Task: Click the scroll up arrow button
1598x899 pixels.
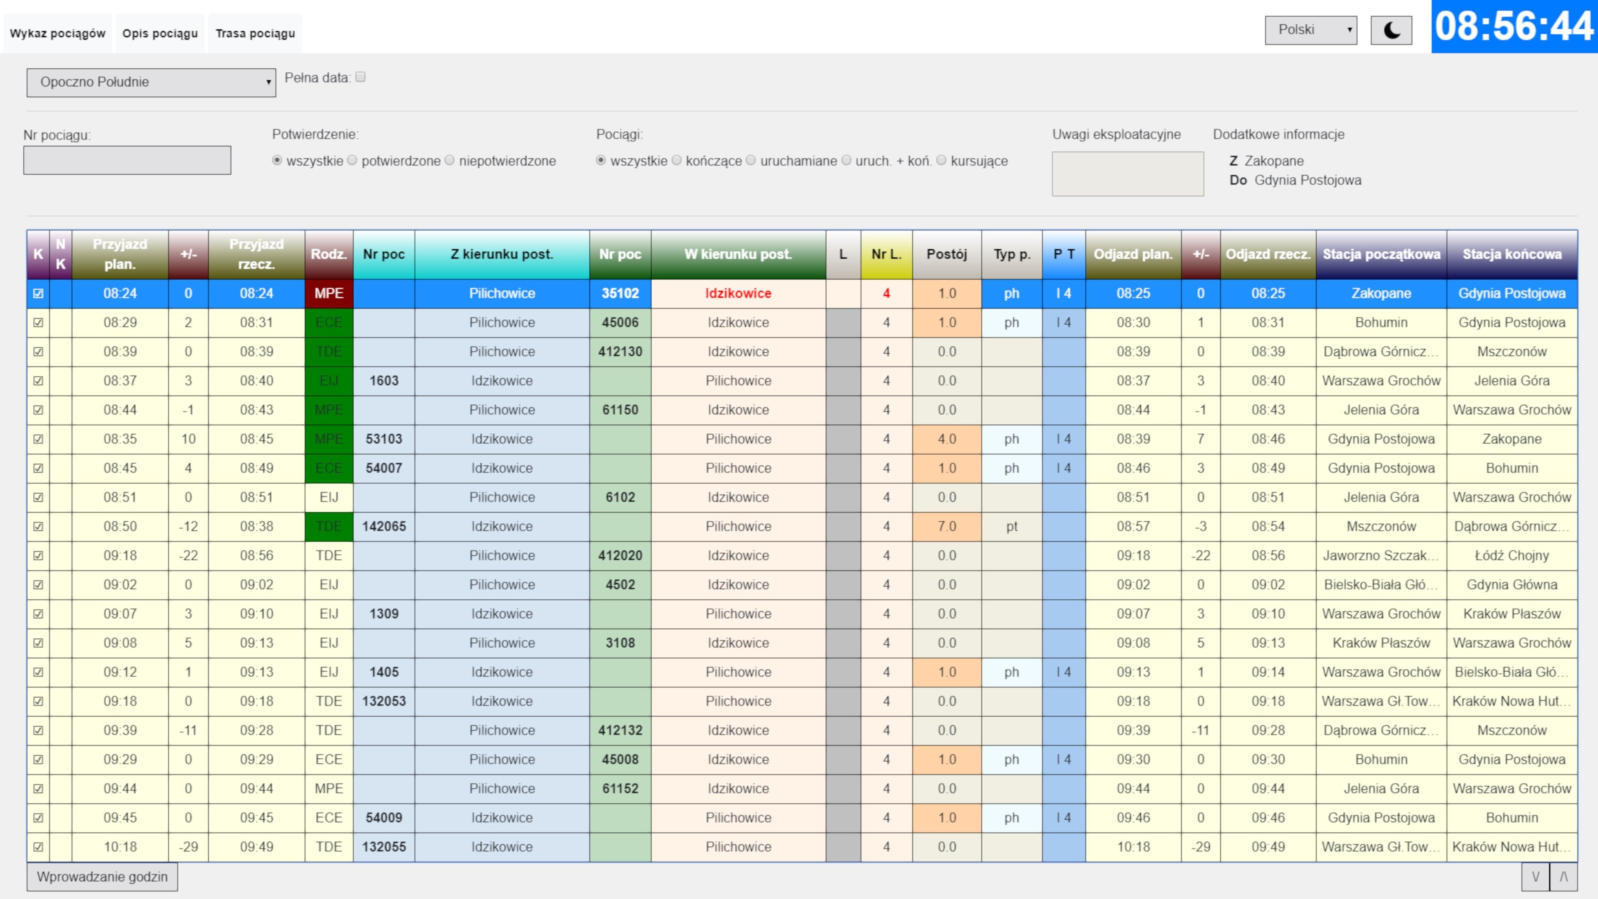Action: pyautogui.click(x=1563, y=877)
